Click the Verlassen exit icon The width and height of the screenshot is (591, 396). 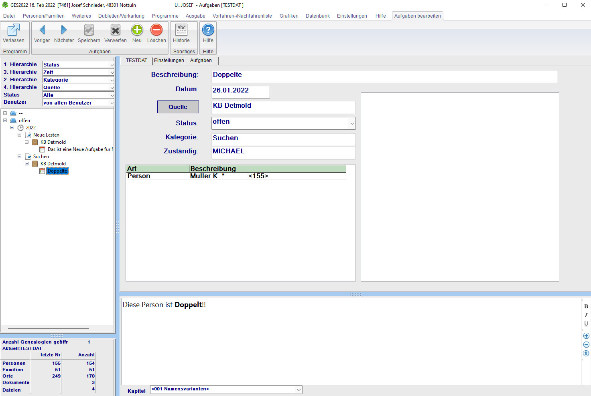coord(14,30)
